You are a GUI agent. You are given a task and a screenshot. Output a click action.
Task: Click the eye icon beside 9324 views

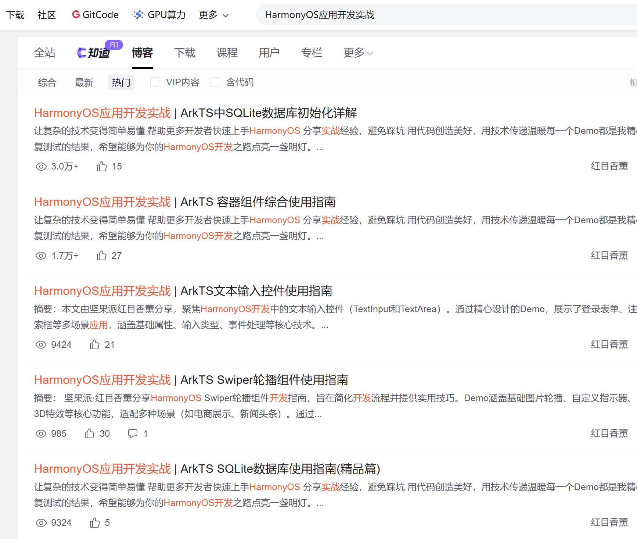click(41, 522)
